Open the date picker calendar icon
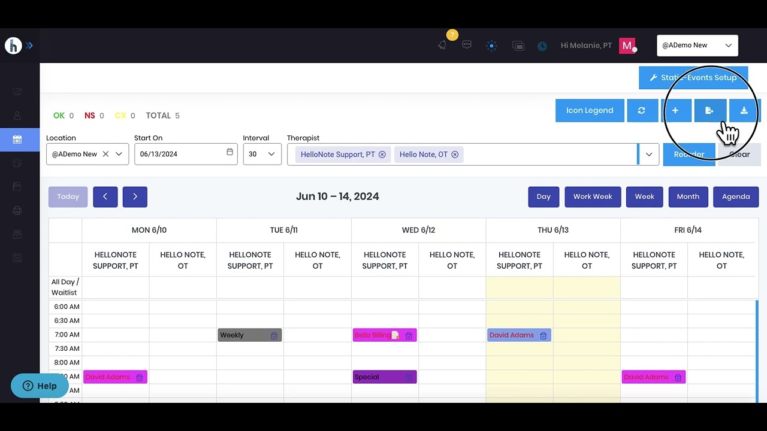The image size is (767, 431). tap(230, 153)
